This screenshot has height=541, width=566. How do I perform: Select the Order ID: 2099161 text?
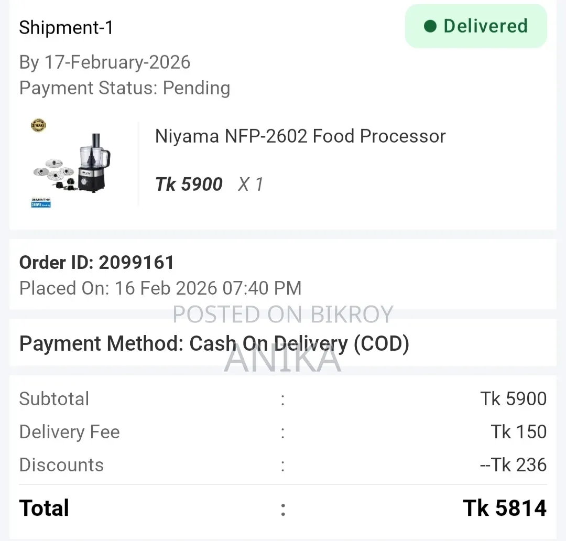click(97, 262)
